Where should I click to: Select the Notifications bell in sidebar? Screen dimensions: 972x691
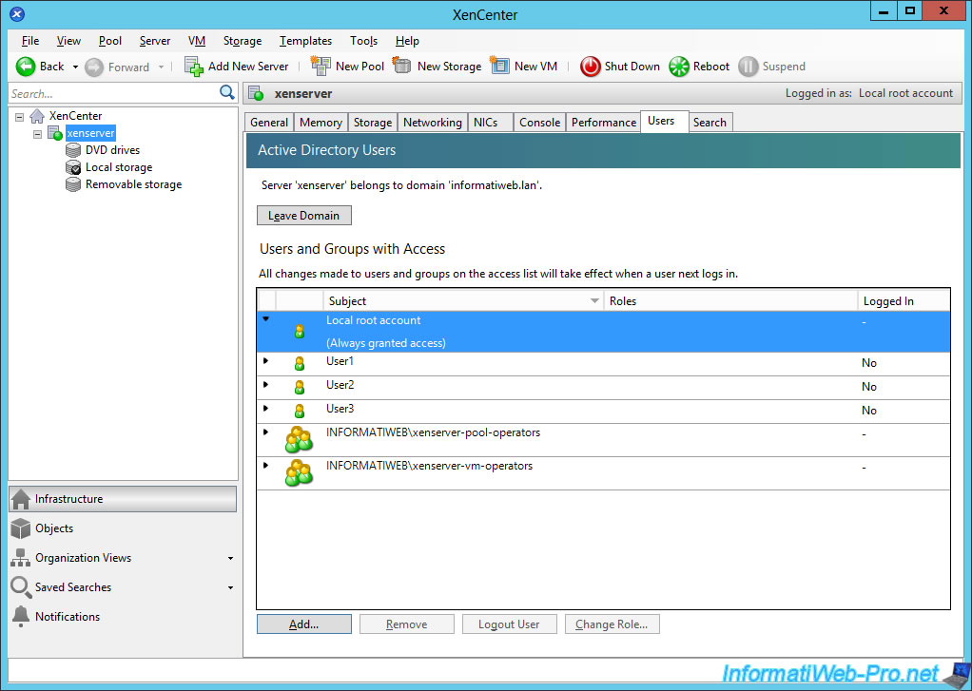(21, 617)
